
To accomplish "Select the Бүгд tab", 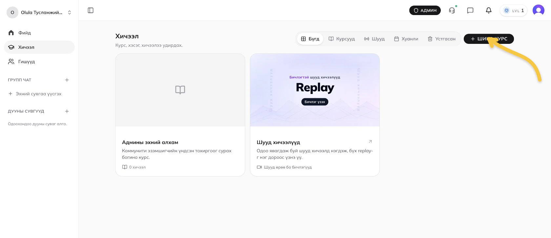I will pyautogui.click(x=310, y=39).
